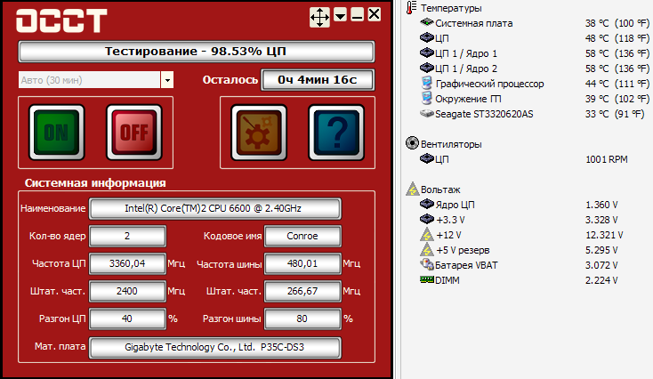Viewport: 653px width, 379px height.
Task: Click the ЦП 1 / Ядро 1 chip icon
Action: tap(427, 52)
